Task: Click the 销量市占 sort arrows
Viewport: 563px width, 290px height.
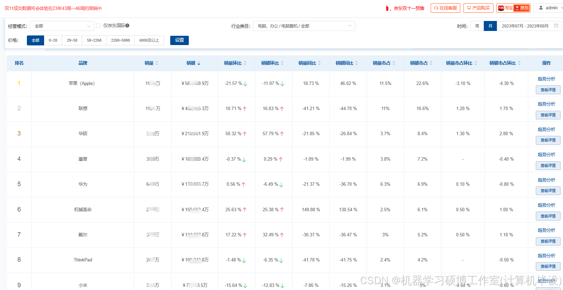Action: 394,63
